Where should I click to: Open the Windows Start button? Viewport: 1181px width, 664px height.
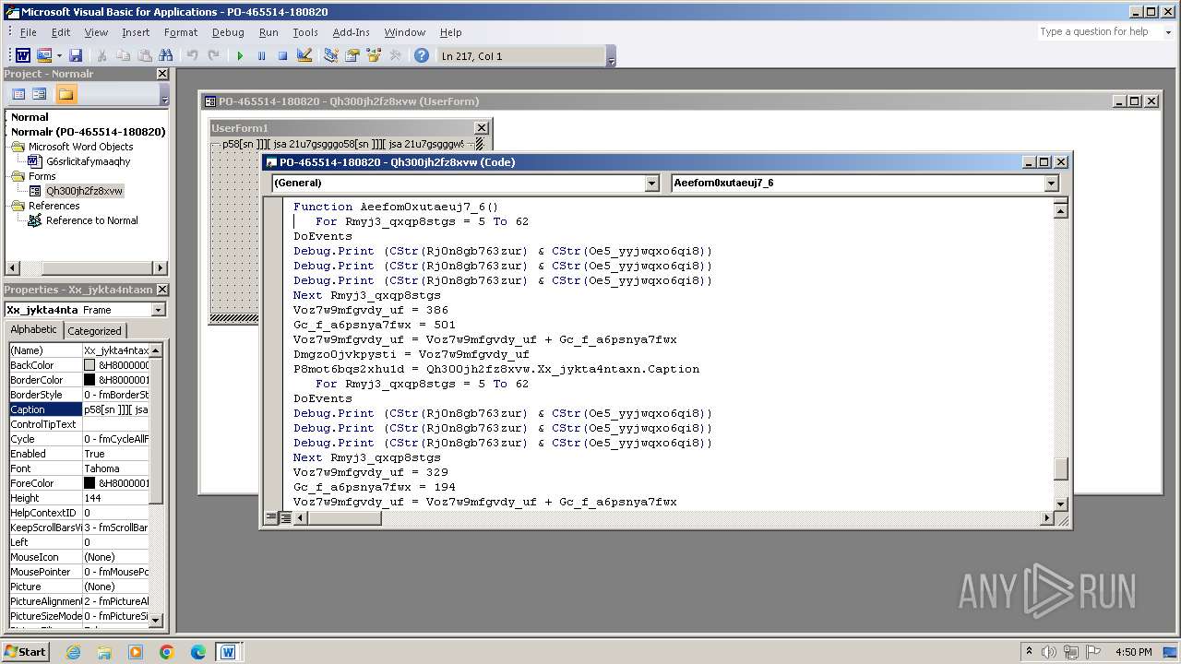click(x=25, y=652)
